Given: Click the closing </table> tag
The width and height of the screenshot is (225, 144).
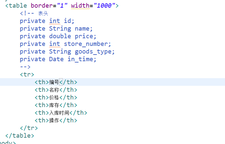Looking at the screenshot, I should pyautogui.click(x=20, y=136).
